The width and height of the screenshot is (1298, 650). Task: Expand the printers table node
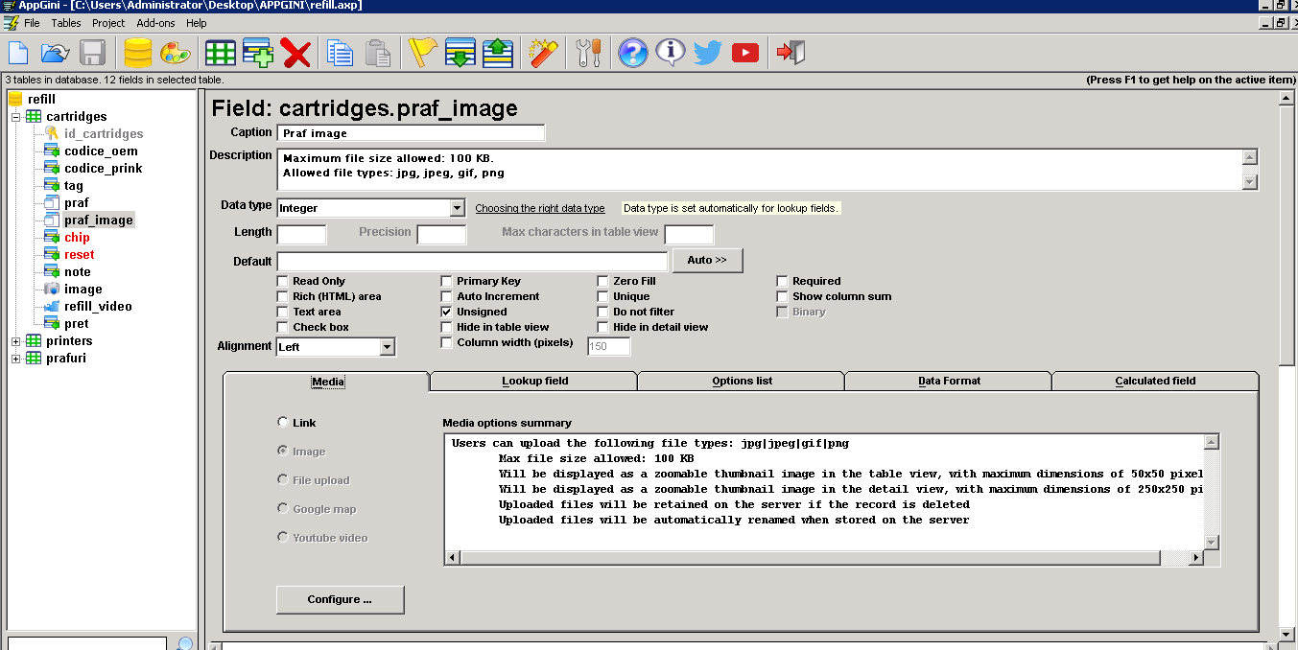click(x=16, y=340)
